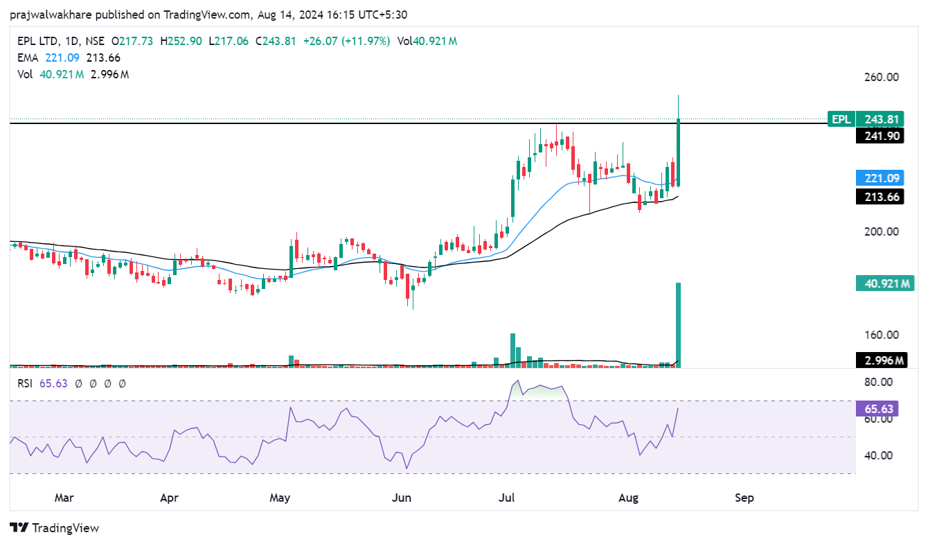
Task: Click the 160.00 price axis label
Action: [x=882, y=335]
